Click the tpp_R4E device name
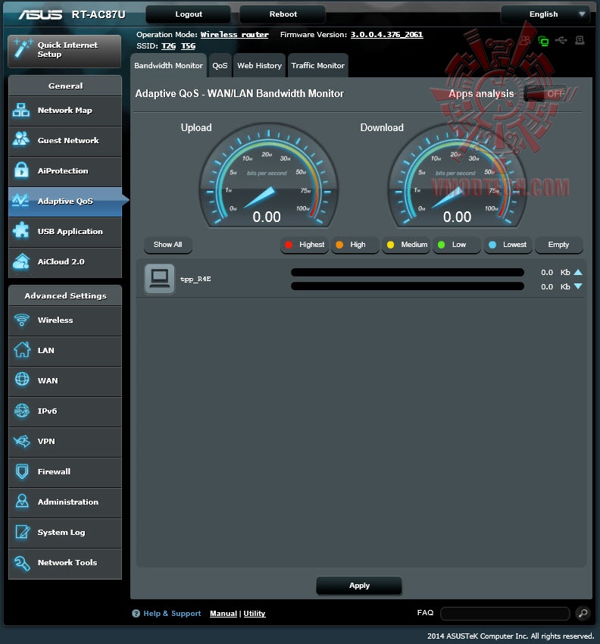 195,279
